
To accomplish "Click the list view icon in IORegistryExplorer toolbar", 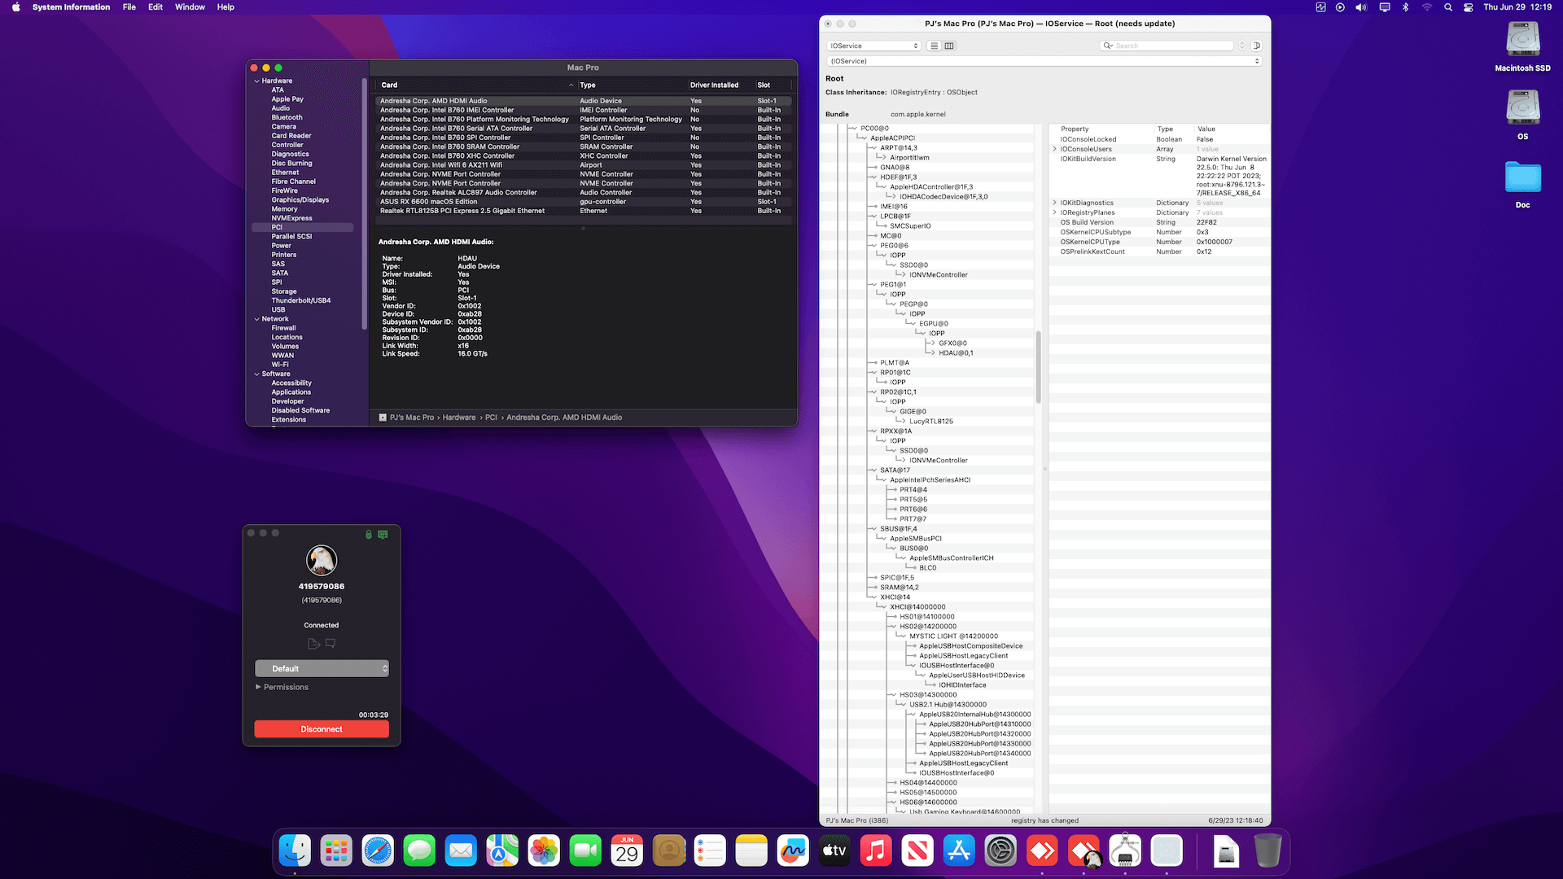I will point(935,46).
